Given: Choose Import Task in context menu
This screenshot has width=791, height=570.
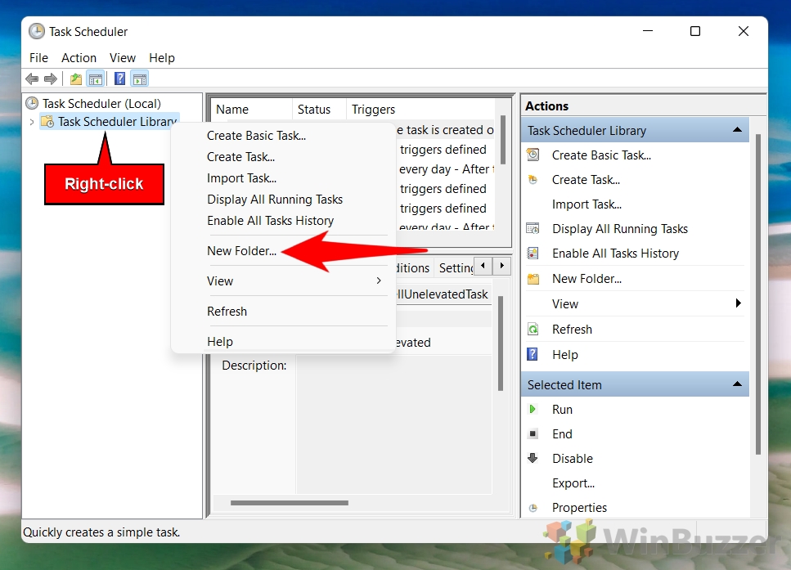Looking at the screenshot, I should click(x=241, y=178).
